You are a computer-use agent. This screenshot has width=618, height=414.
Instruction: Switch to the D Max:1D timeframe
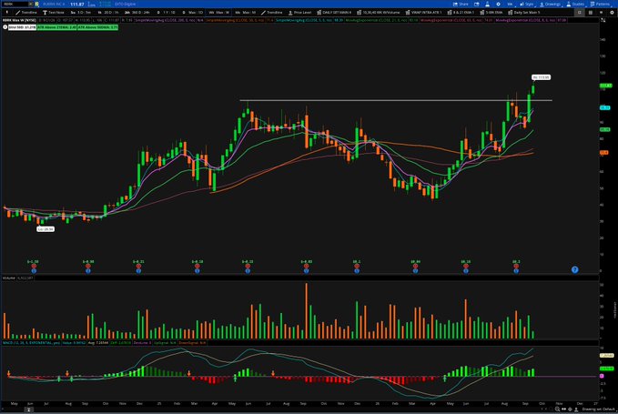point(192,12)
